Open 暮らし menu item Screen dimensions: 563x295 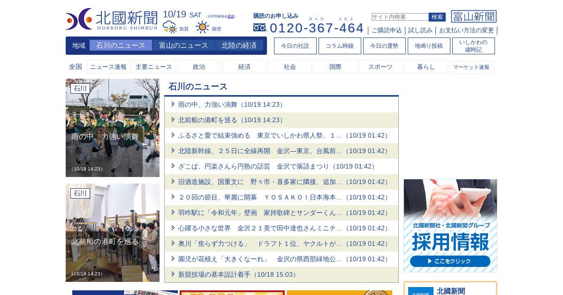426,67
